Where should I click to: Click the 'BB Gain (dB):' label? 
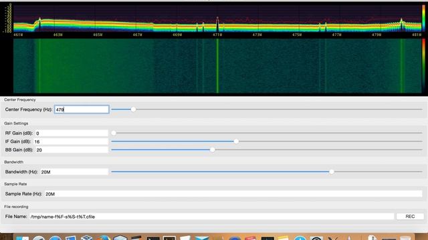coord(19,150)
